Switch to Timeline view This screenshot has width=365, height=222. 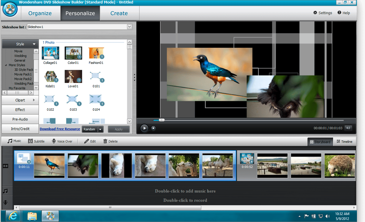tap(344, 142)
